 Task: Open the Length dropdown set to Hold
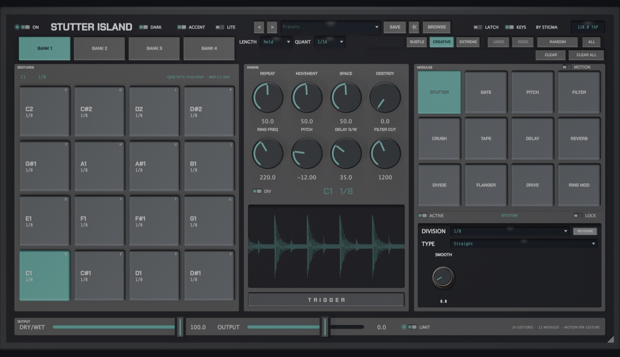[x=276, y=42]
